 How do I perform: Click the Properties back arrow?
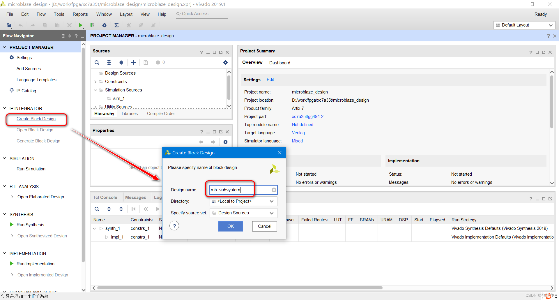(201, 142)
